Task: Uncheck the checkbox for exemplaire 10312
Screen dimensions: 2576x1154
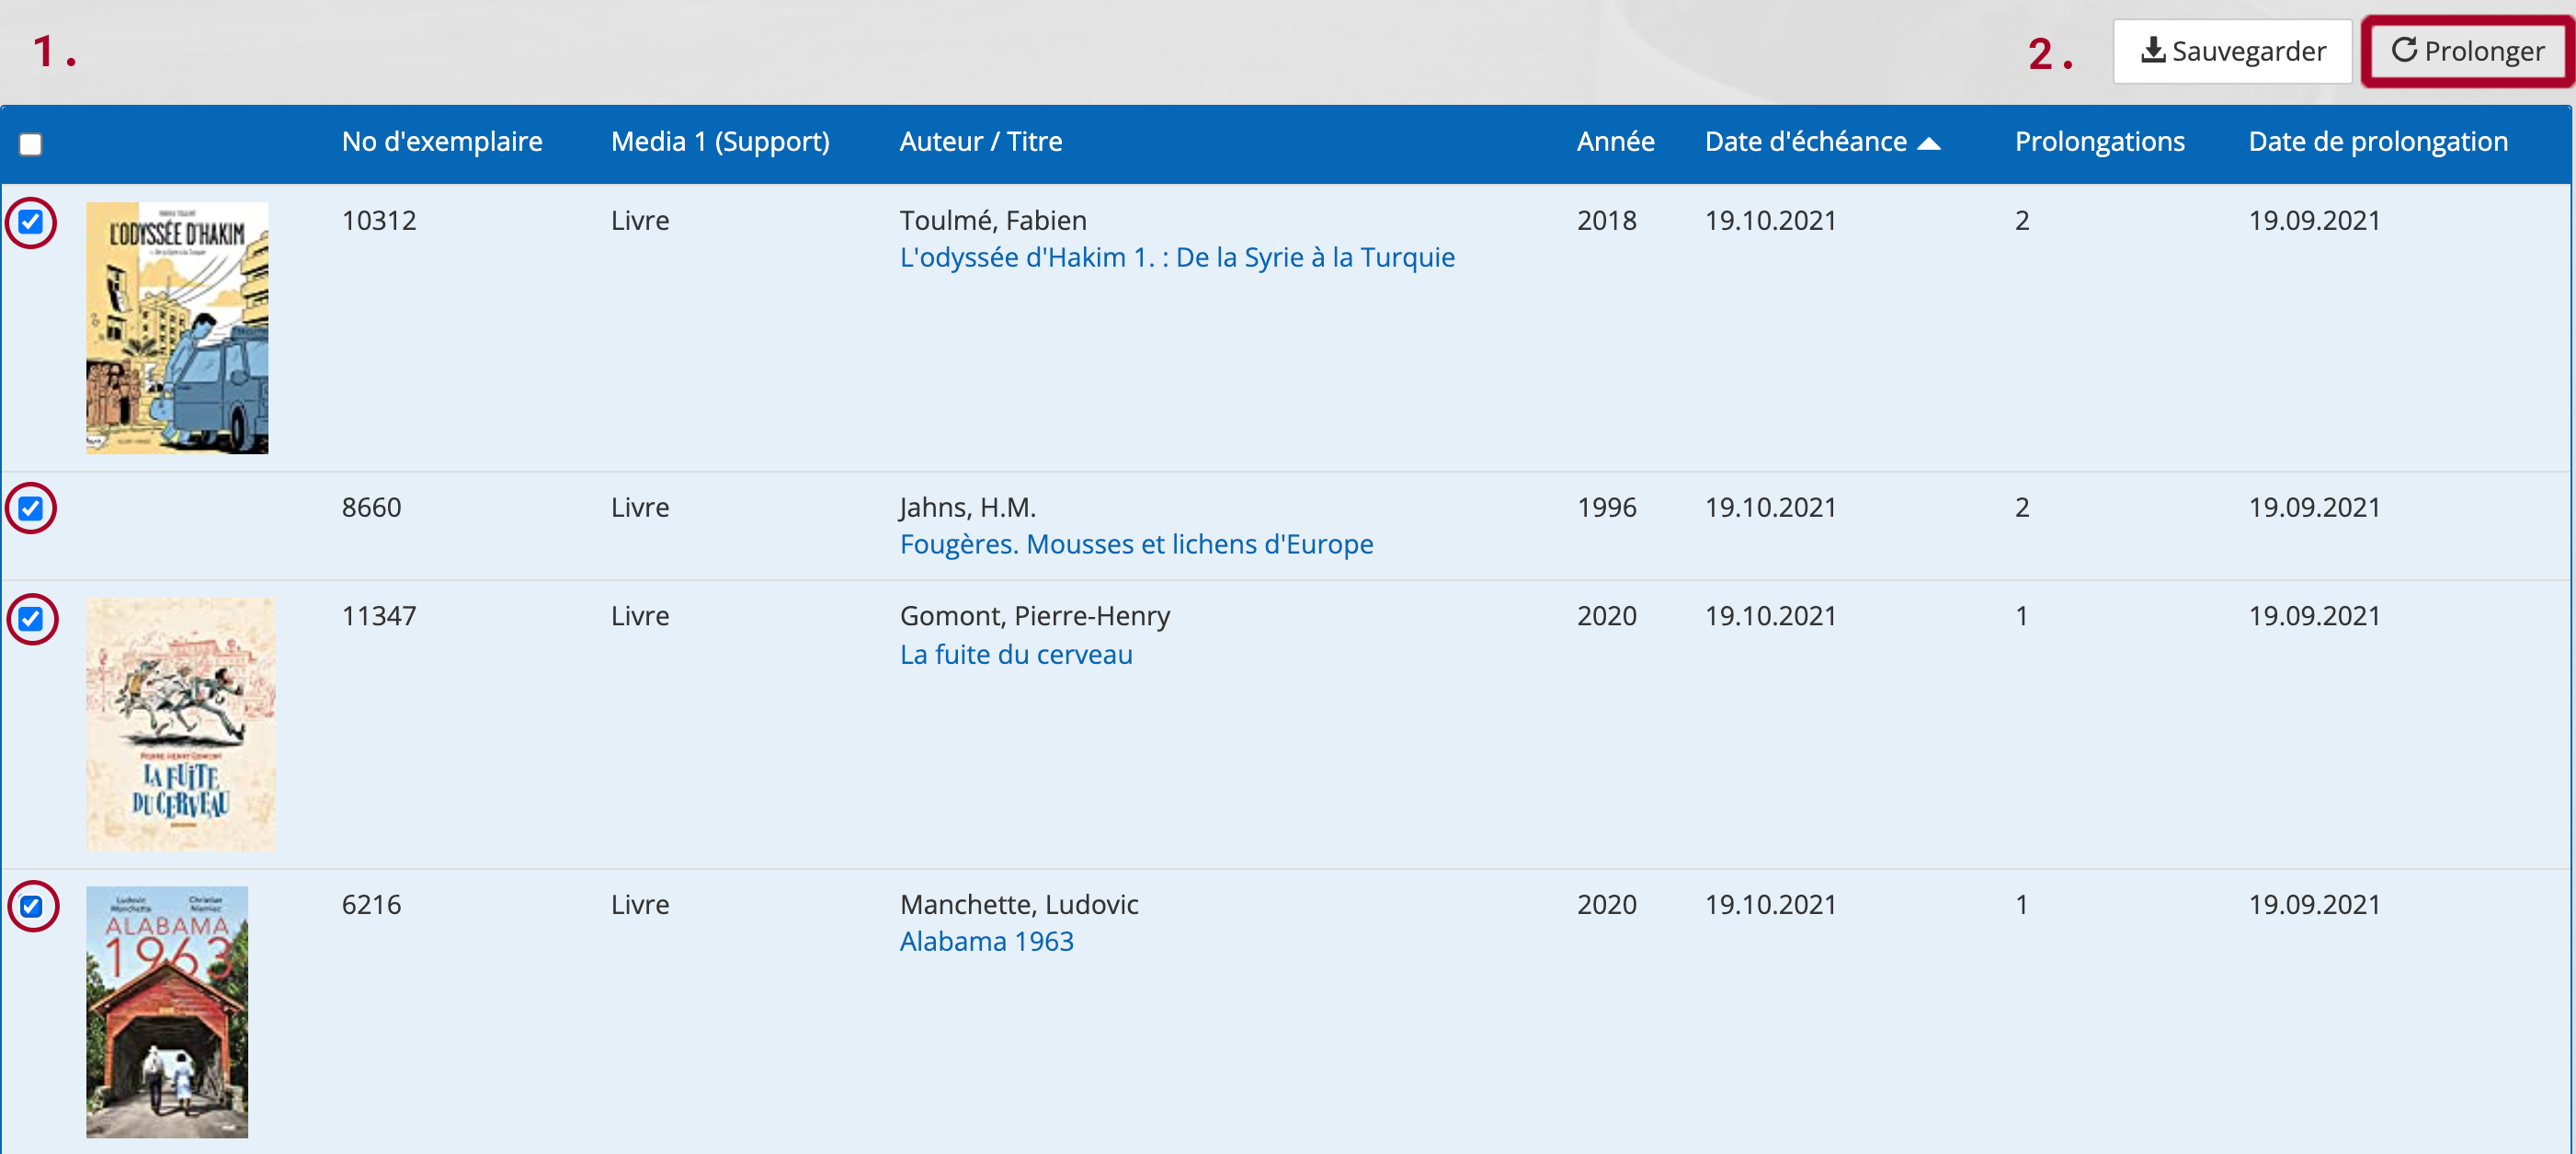Action: [x=31, y=222]
